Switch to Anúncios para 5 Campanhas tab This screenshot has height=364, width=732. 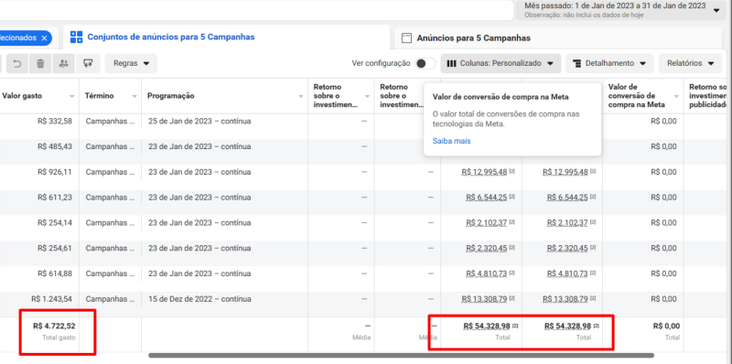coord(473,38)
